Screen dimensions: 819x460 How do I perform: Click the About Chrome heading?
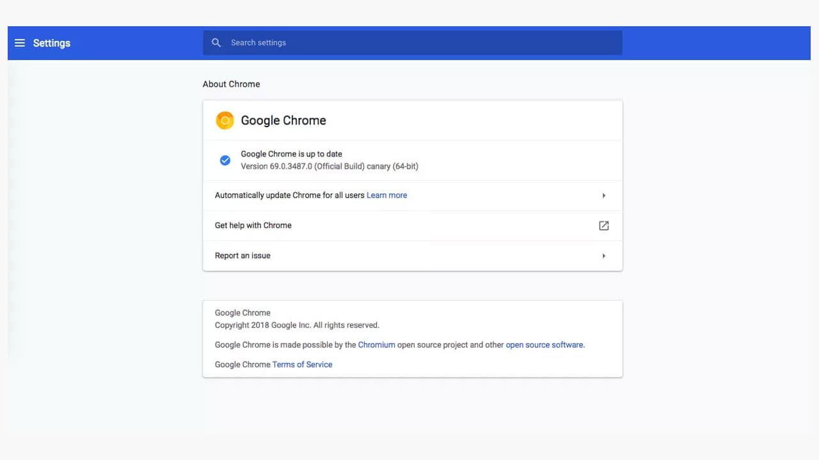click(231, 84)
